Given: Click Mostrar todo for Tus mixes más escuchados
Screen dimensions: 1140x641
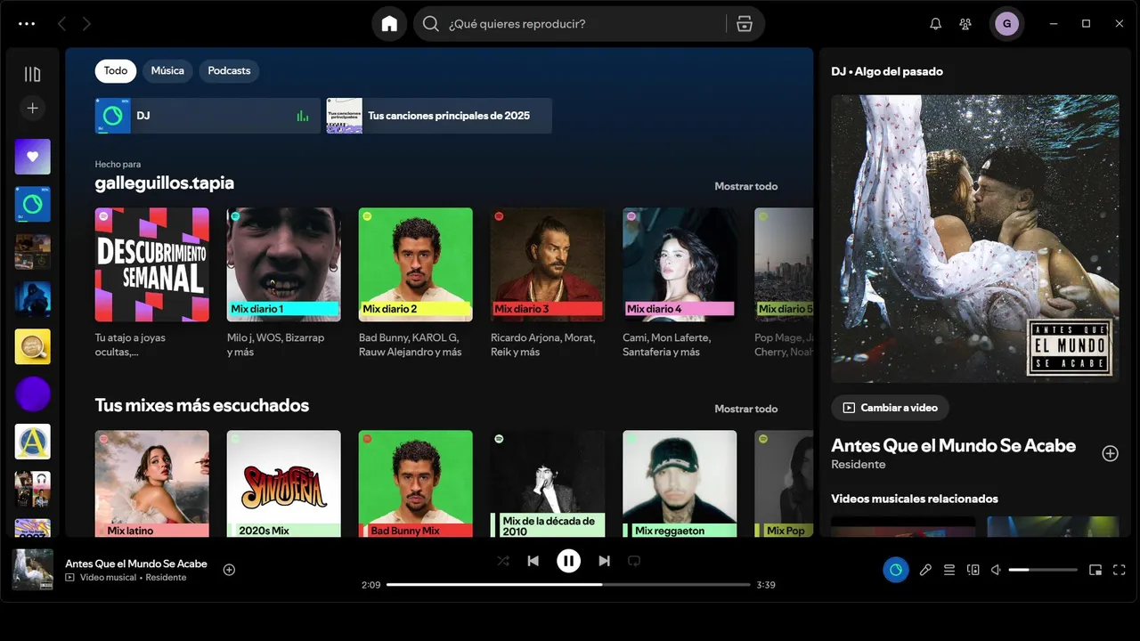Looking at the screenshot, I should click(x=745, y=409).
